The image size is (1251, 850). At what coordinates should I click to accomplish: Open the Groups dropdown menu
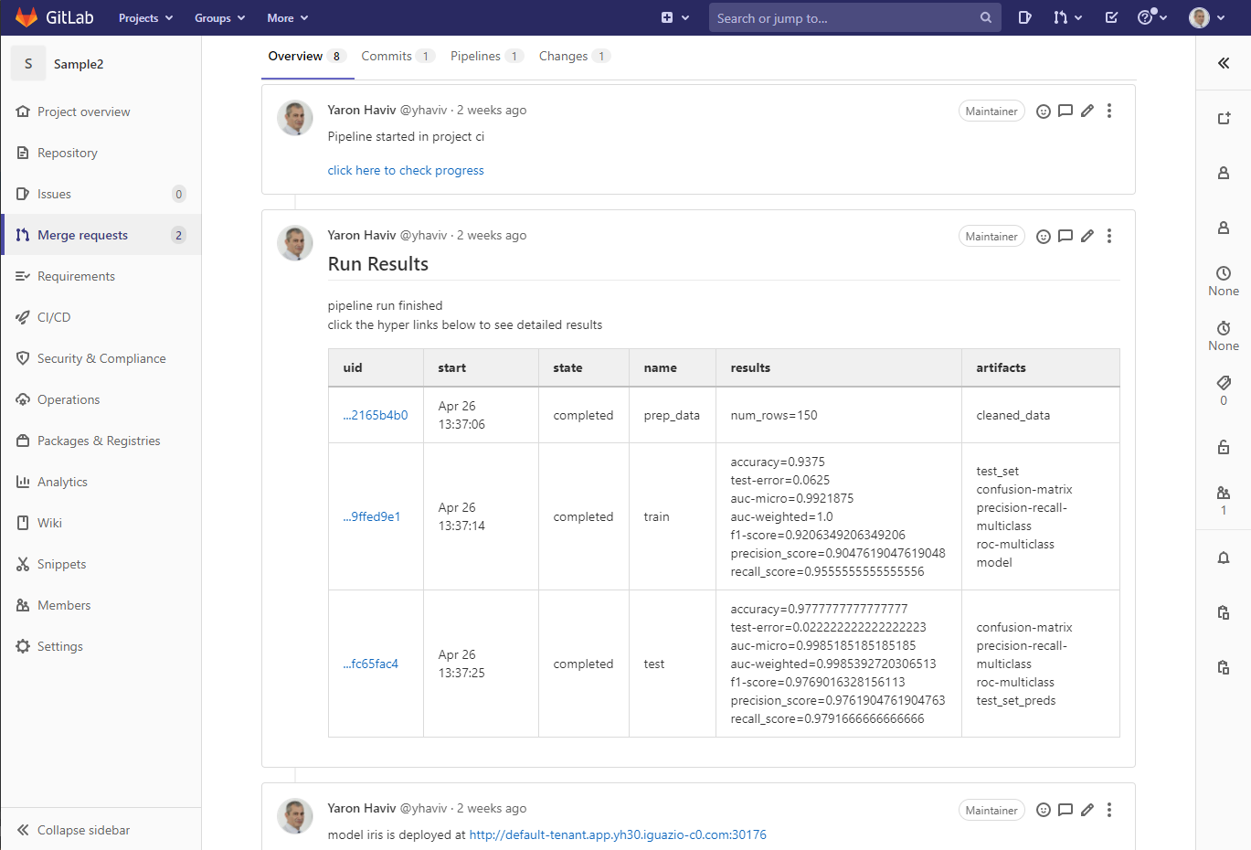(219, 18)
